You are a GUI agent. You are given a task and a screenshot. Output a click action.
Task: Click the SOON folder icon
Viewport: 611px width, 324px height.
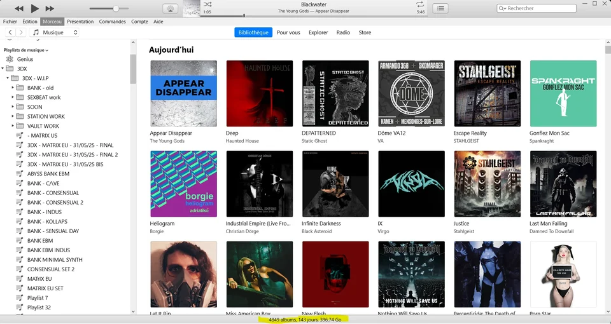pyautogui.click(x=20, y=107)
